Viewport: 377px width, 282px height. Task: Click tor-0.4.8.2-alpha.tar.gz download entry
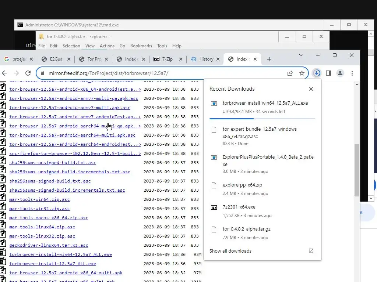click(x=262, y=233)
